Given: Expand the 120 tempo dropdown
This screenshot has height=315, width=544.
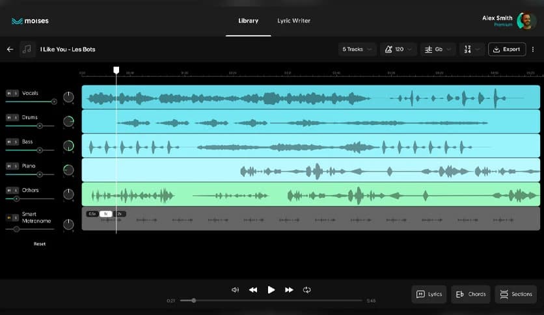Looking at the screenshot, I should click(x=398, y=49).
